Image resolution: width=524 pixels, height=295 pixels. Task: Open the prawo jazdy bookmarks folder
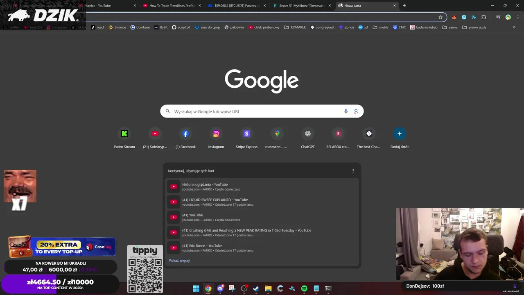474,27
